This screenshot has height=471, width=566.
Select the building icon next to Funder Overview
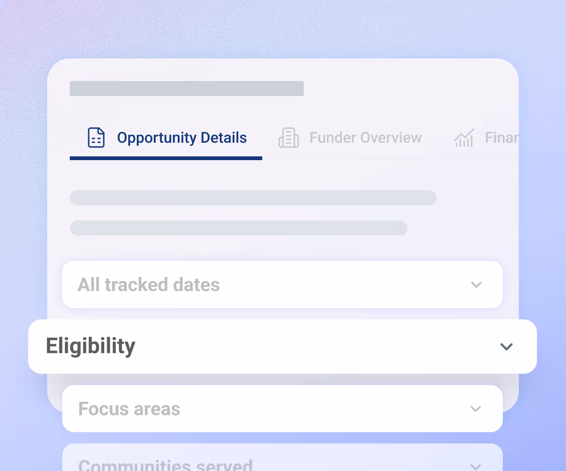(x=289, y=138)
